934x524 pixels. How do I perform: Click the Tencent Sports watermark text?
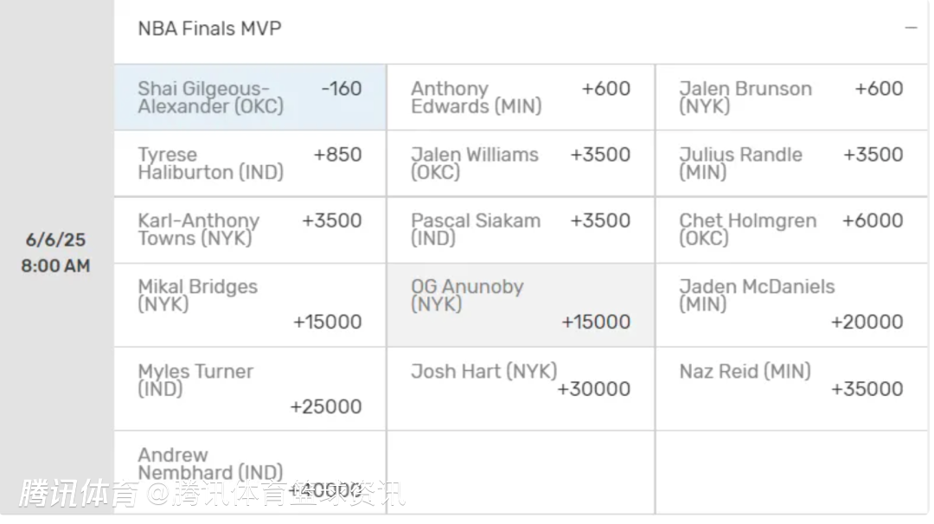212,494
